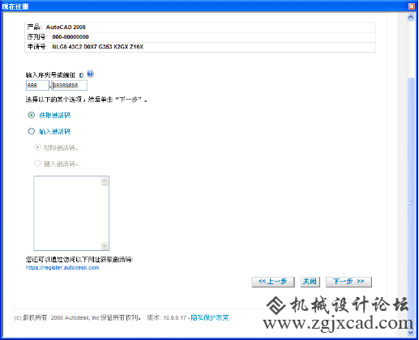Viewport: 419px width, 340px height.
Task: Close the 现在注册 window
Action: pos(412,6)
